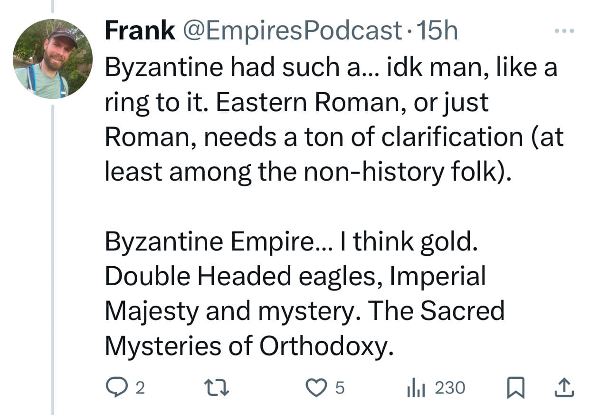The image size is (590, 415).
Task: Click the reply count number 2
Action: pos(140,389)
